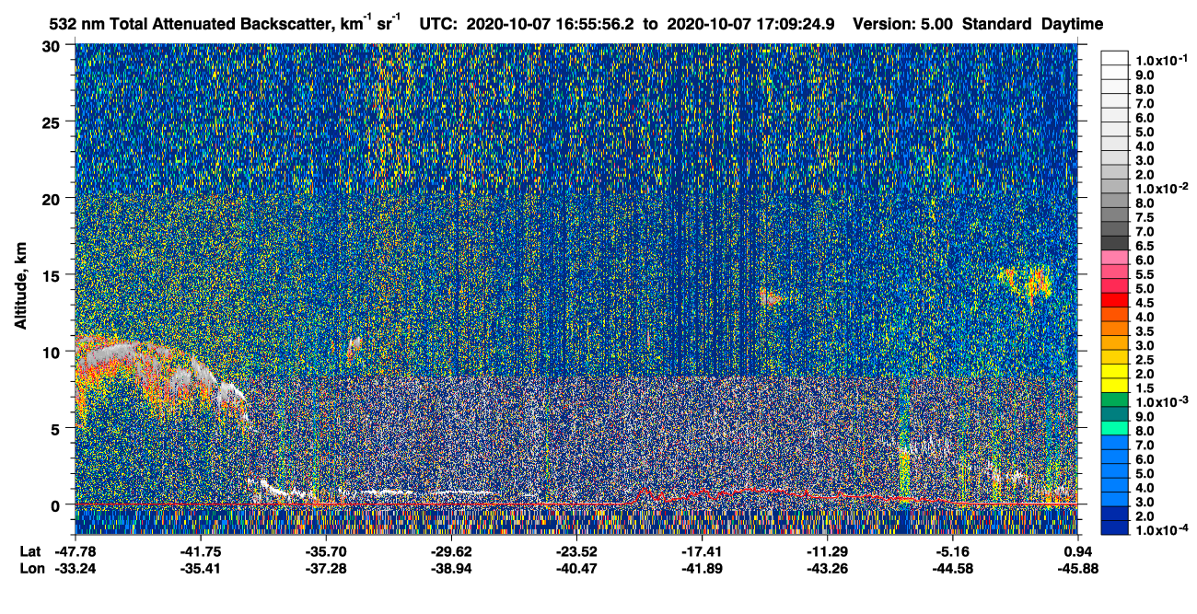The height and width of the screenshot is (614, 1197).
Task: Click longitude value '-38.94'
Action: tap(451, 569)
